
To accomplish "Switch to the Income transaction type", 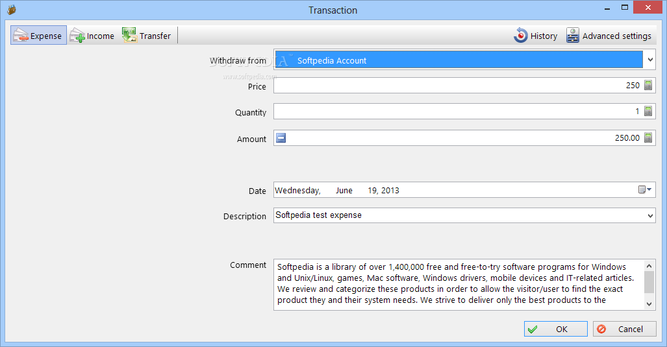I will click(x=92, y=36).
